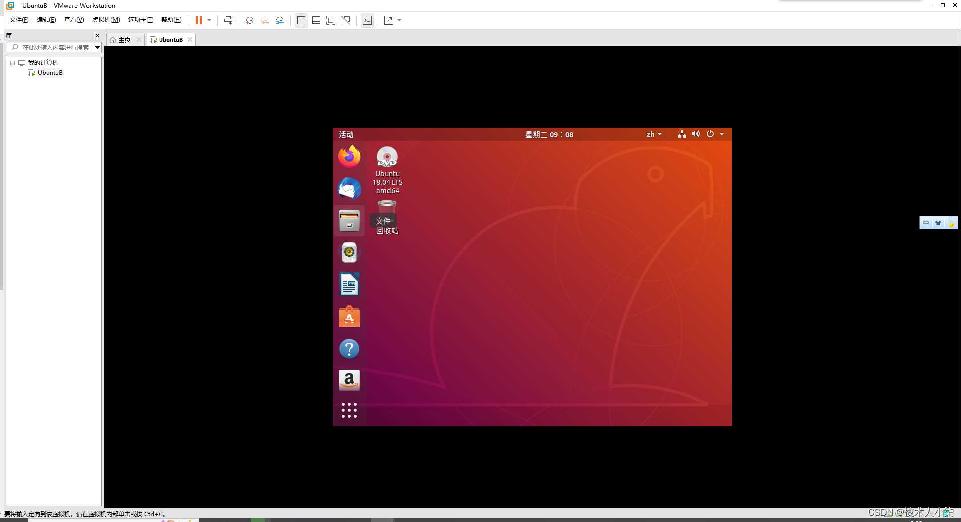961x522 pixels.
Task: Select 我的计算机 in the library
Action: coord(43,63)
